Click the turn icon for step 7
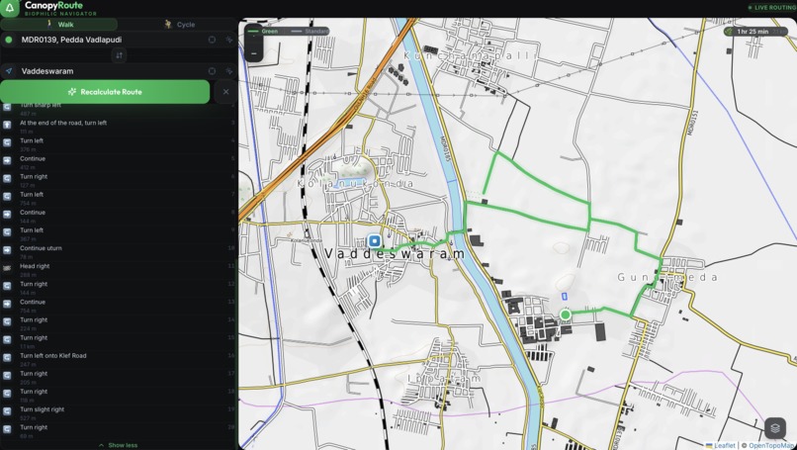The width and height of the screenshot is (797, 450). [x=7, y=196]
